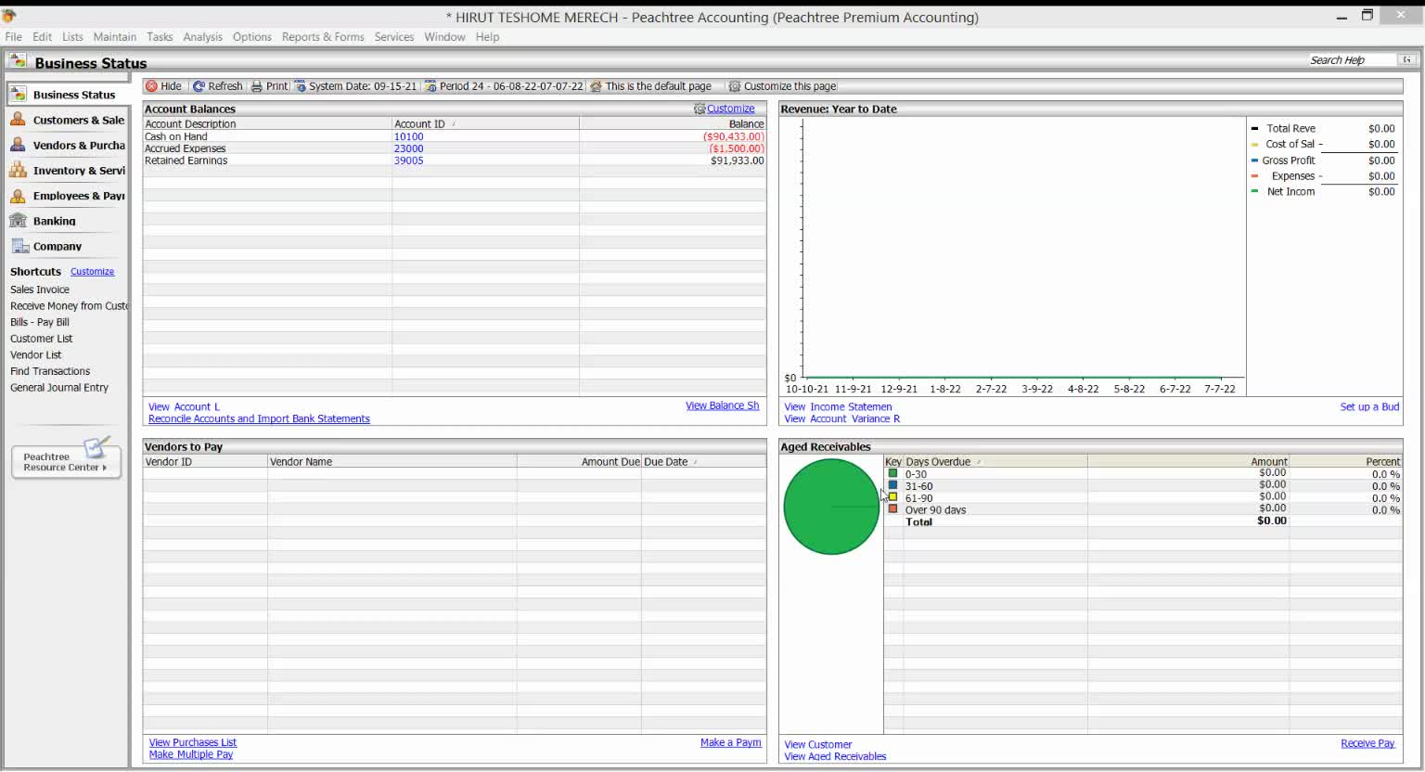The height and width of the screenshot is (772, 1425).
Task: Open the Business Status navigation icon
Action: [18, 95]
